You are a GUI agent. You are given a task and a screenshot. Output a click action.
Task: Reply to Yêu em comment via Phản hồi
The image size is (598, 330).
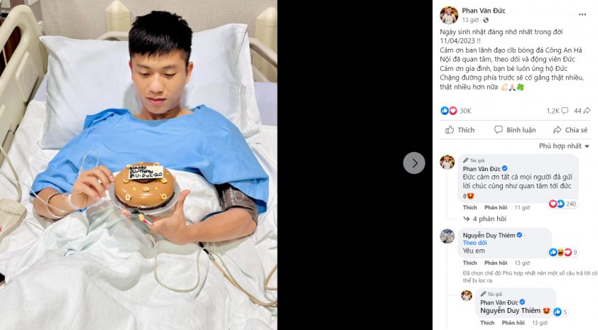[496, 263]
